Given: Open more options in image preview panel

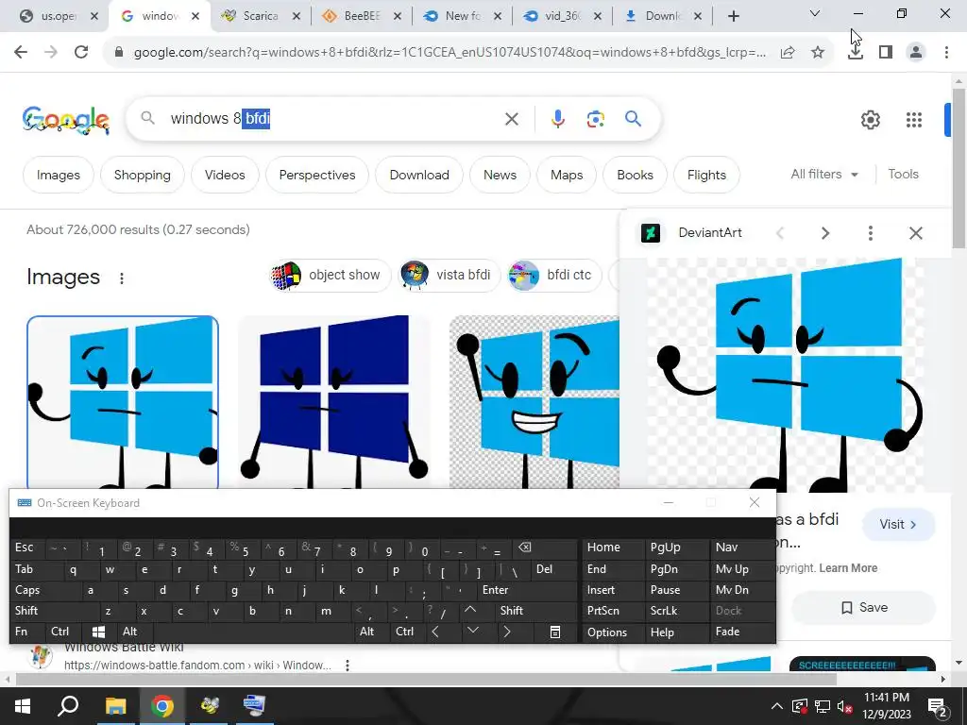Looking at the screenshot, I should point(870,233).
